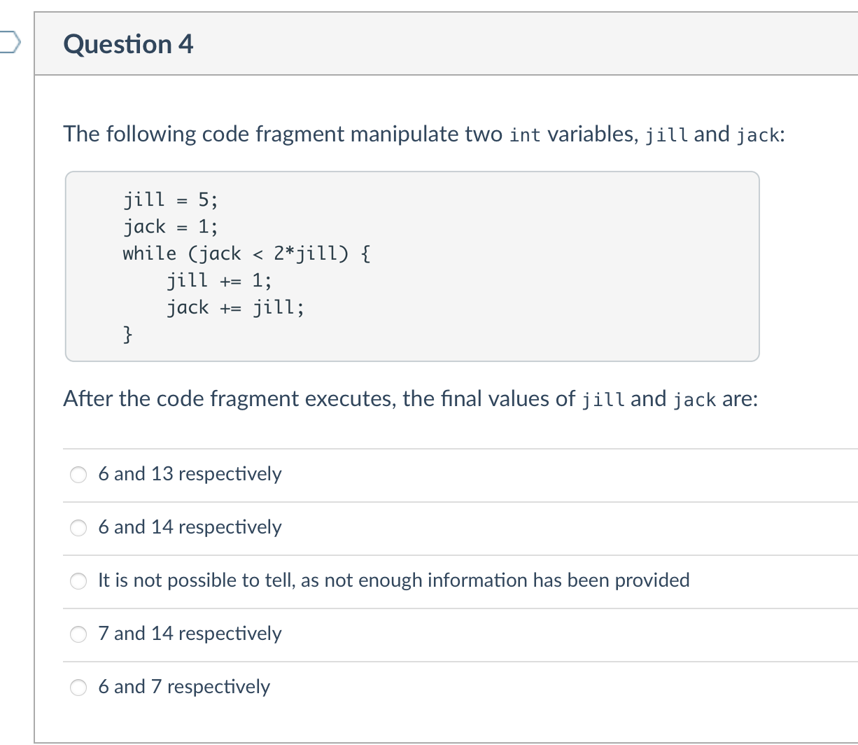Choose the 6 and 14 radio button

(x=79, y=528)
